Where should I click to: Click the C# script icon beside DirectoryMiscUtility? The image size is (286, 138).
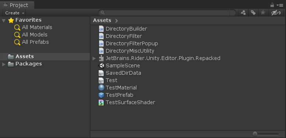click(101, 51)
